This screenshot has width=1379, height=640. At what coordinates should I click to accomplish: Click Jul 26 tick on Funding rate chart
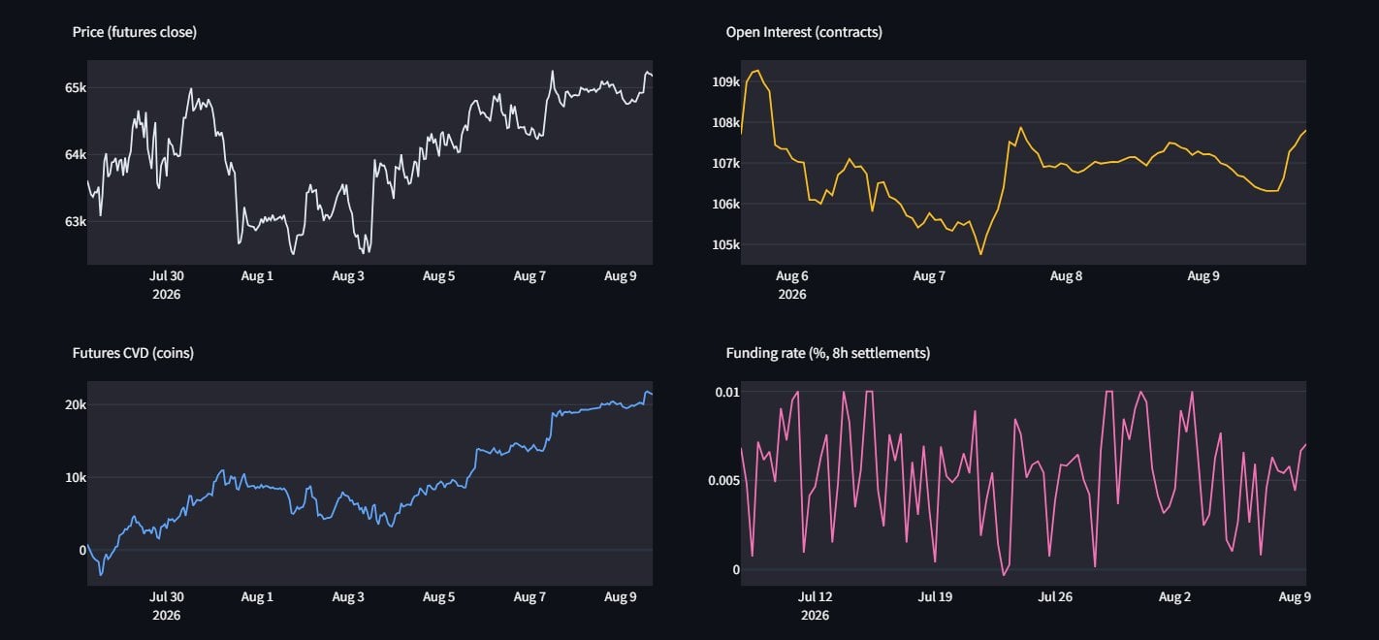click(1055, 597)
